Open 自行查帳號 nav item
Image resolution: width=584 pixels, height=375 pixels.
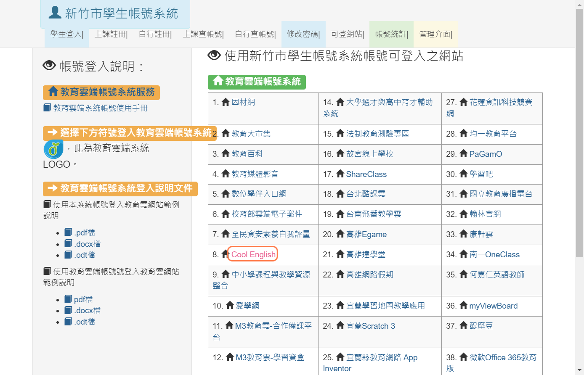[255, 34]
